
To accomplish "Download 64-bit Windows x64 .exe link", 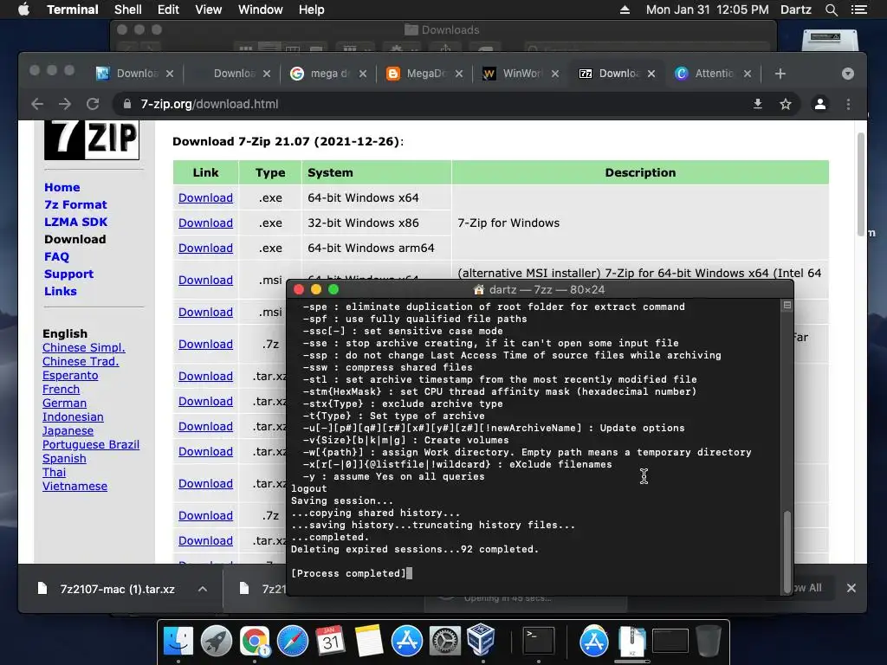I will (205, 198).
